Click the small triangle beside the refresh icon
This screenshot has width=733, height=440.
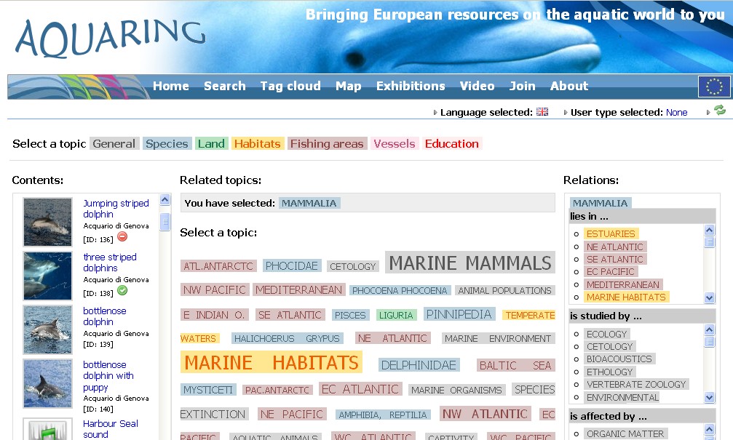coord(709,113)
